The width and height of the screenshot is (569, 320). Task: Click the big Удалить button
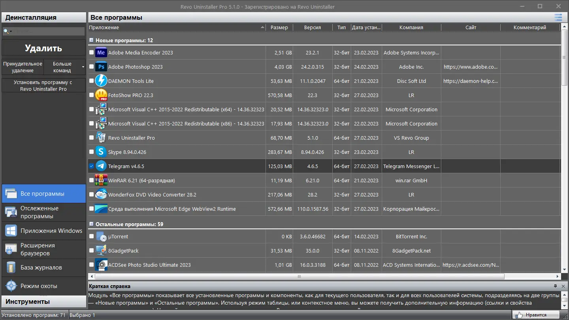click(43, 49)
